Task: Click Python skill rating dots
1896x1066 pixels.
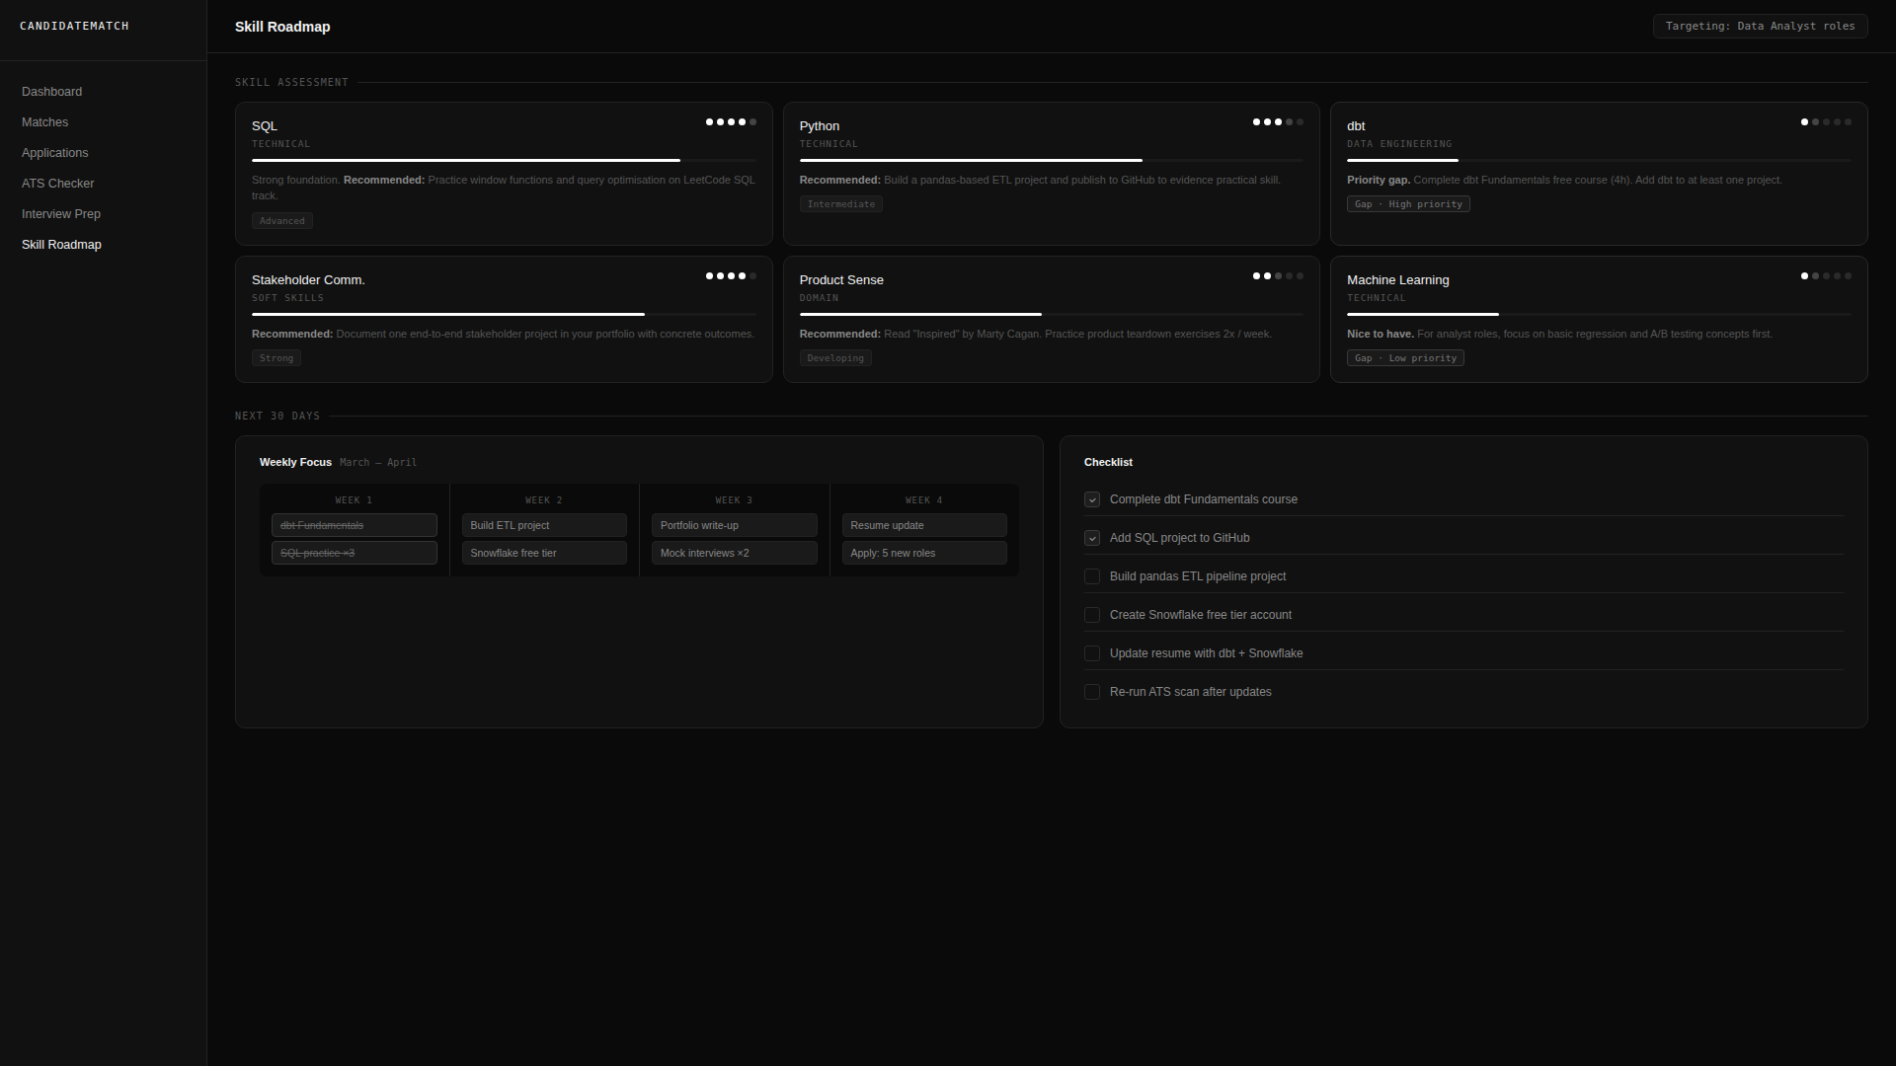Action: tap(1278, 122)
